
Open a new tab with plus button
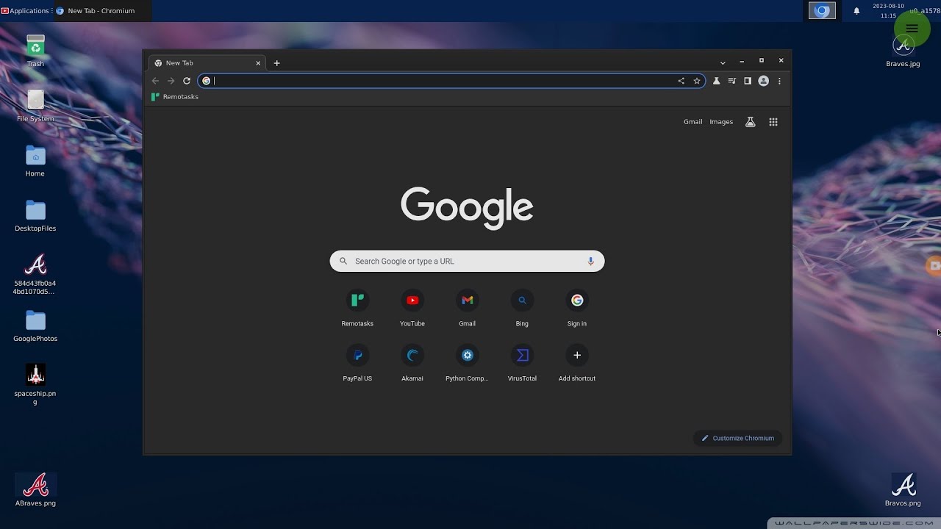(277, 63)
